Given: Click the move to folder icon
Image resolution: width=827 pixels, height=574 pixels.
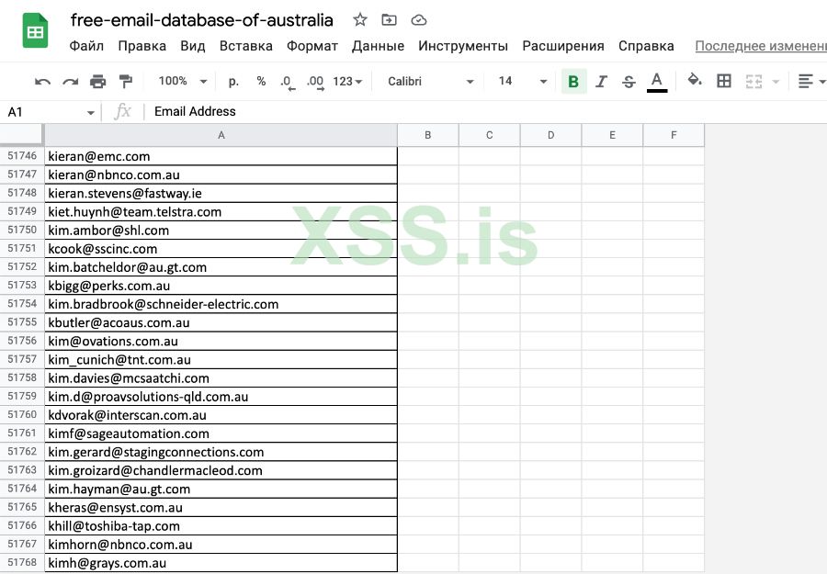Looking at the screenshot, I should 389,20.
